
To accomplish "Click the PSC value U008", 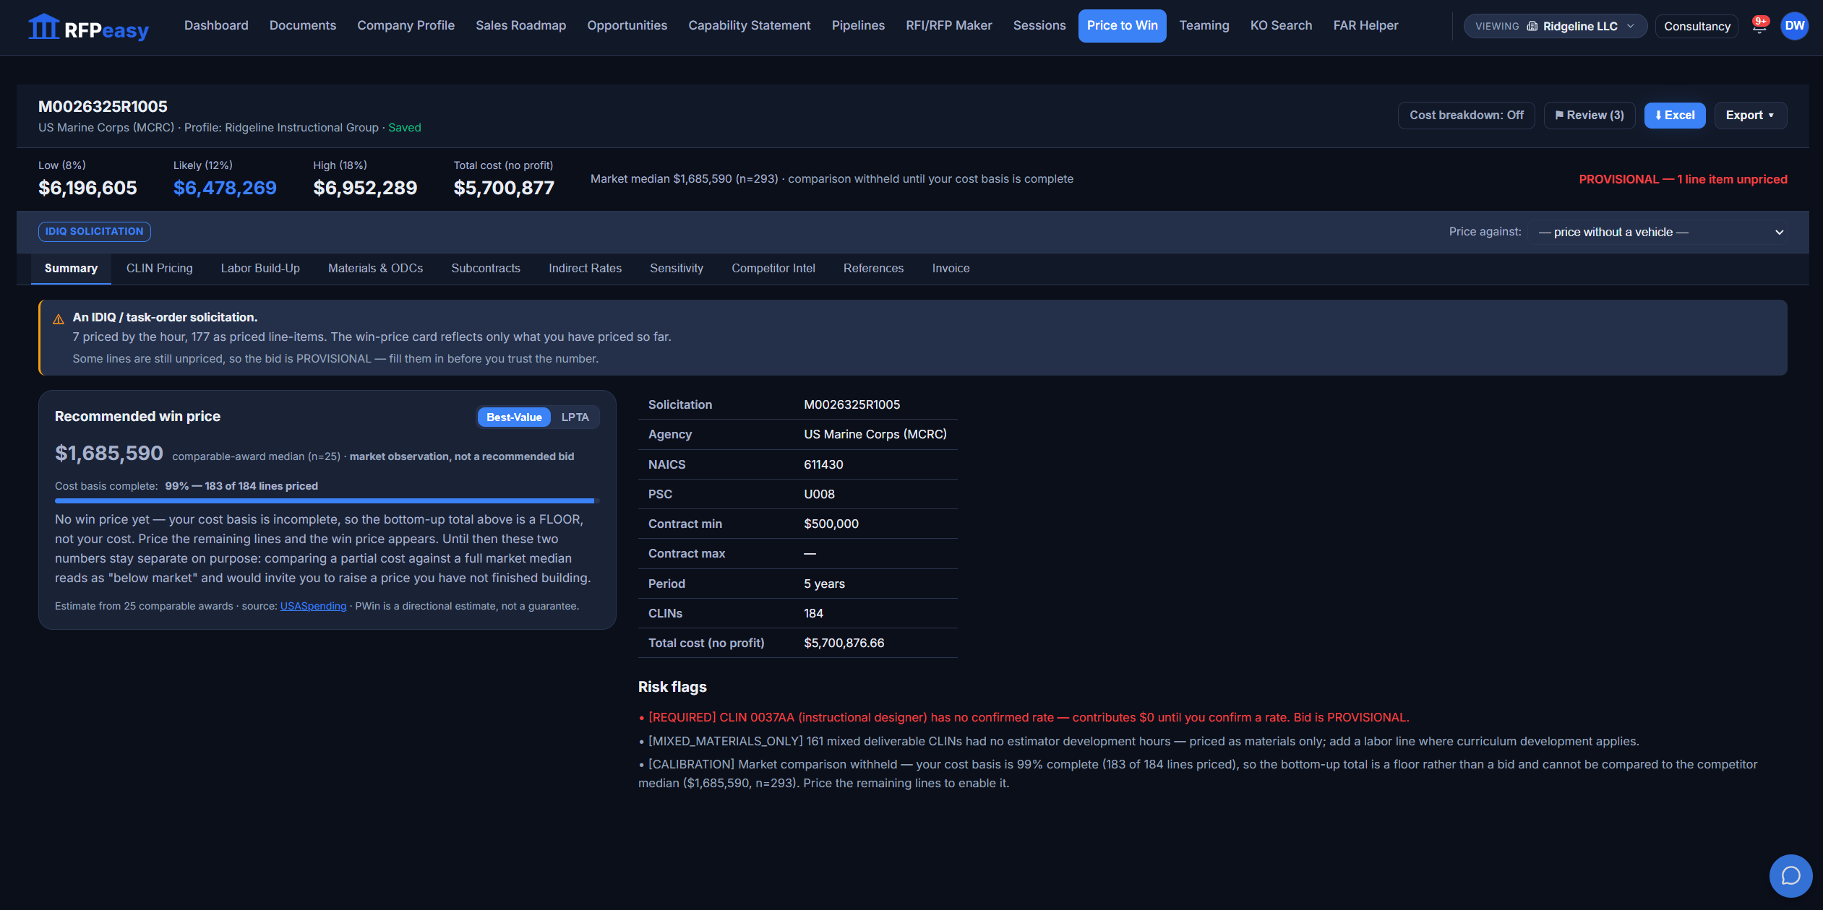I will 819,494.
